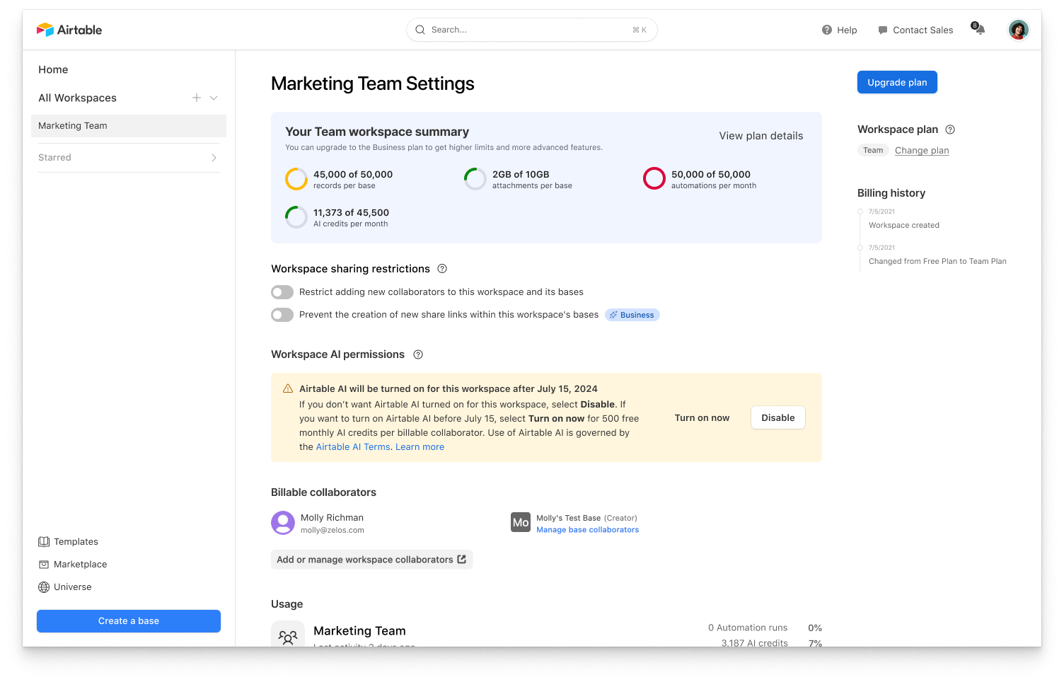Click the Marketing Team group icon under Usage
Screen dimensions: 1064x682
point(288,635)
